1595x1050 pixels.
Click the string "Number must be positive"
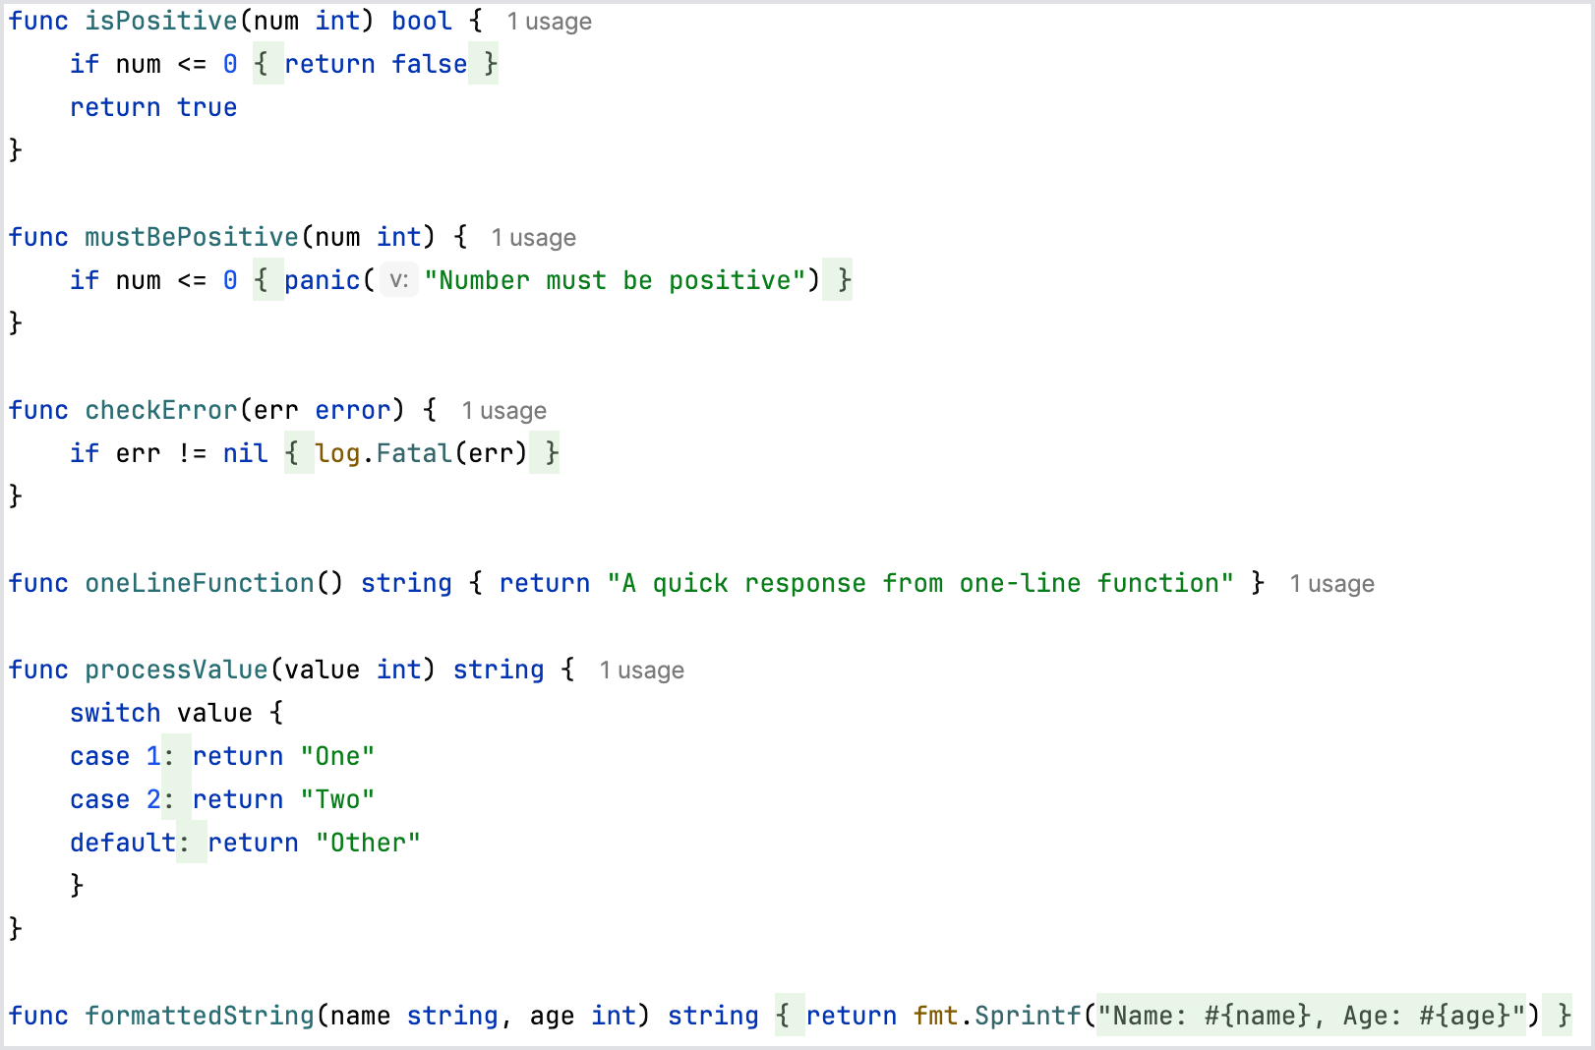[620, 280]
